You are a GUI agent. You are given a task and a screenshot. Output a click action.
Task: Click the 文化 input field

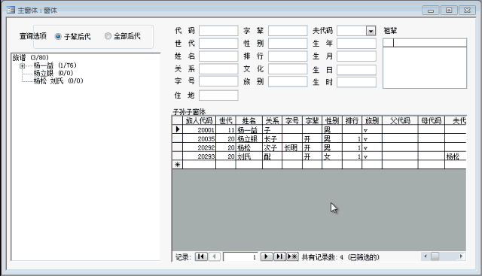click(x=288, y=69)
